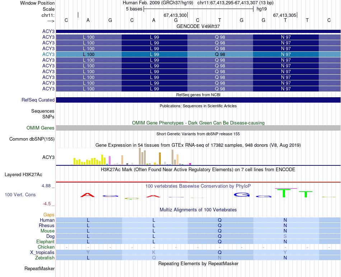341x277 pixels.
Task: Click the Human species label in Multiz
Action: [x=47, y=220]
